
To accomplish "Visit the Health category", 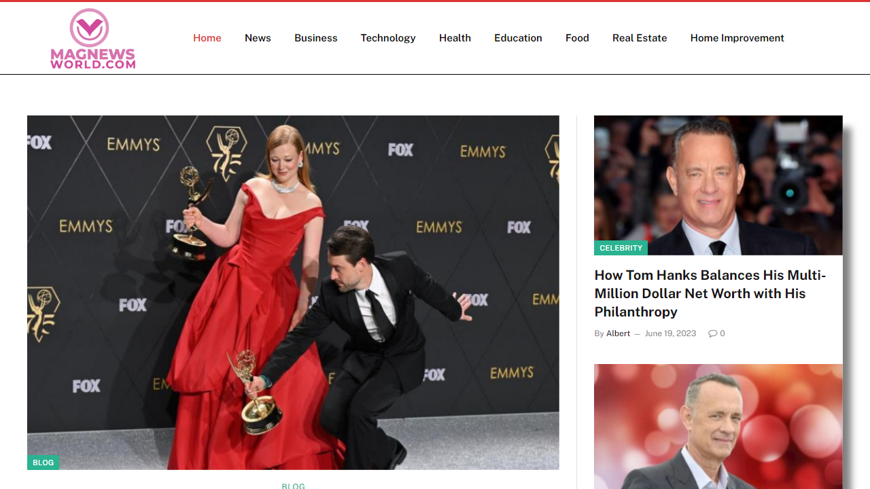I will point(455,38).
